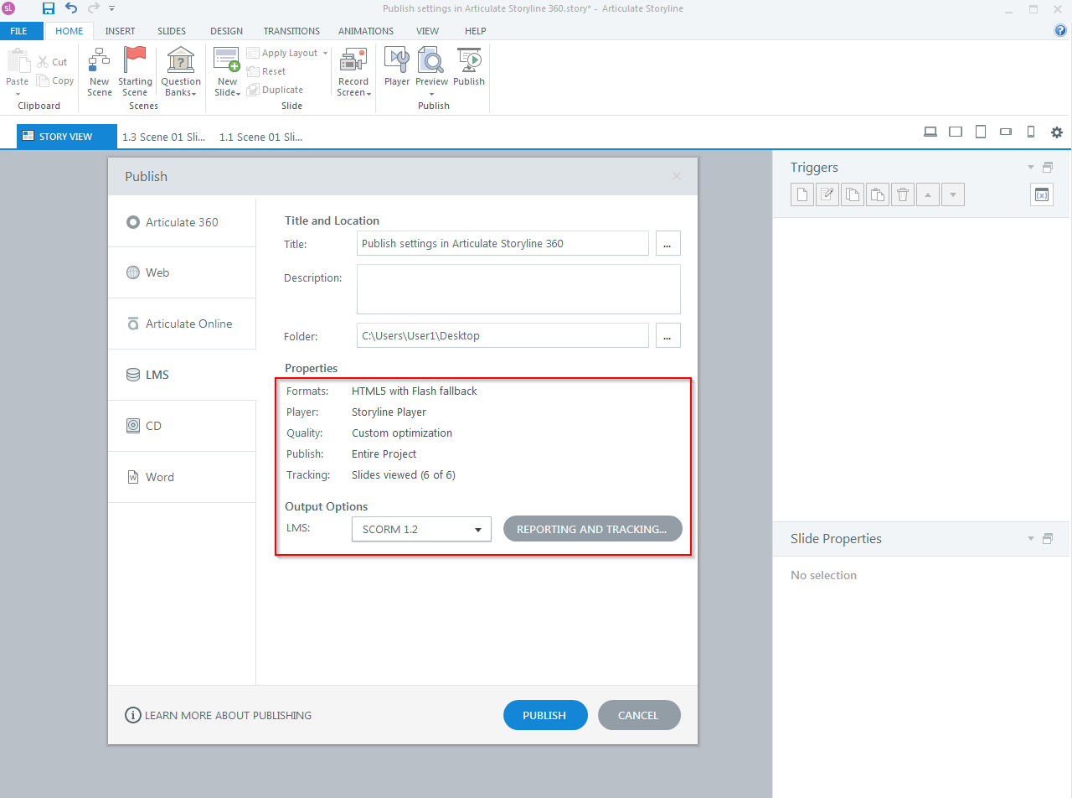Open the SCORM 1.2 LMS dropdown
This screenshot has width=1072, height=798.
[x=421, y=529]
